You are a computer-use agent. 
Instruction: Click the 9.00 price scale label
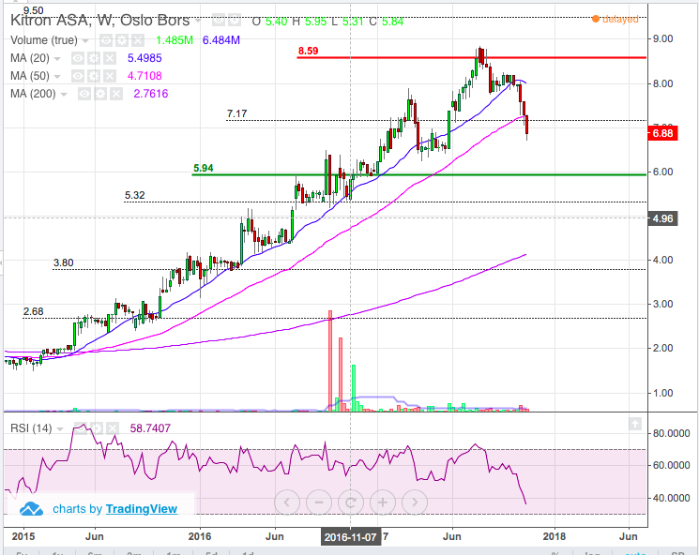click(x=663, y=38)
